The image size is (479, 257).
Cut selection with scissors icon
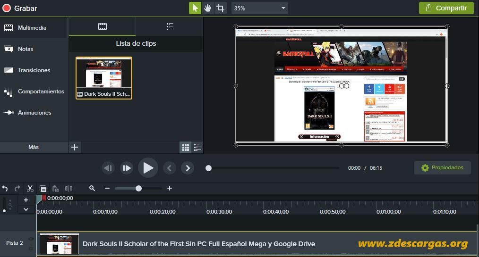click(30, 189)
